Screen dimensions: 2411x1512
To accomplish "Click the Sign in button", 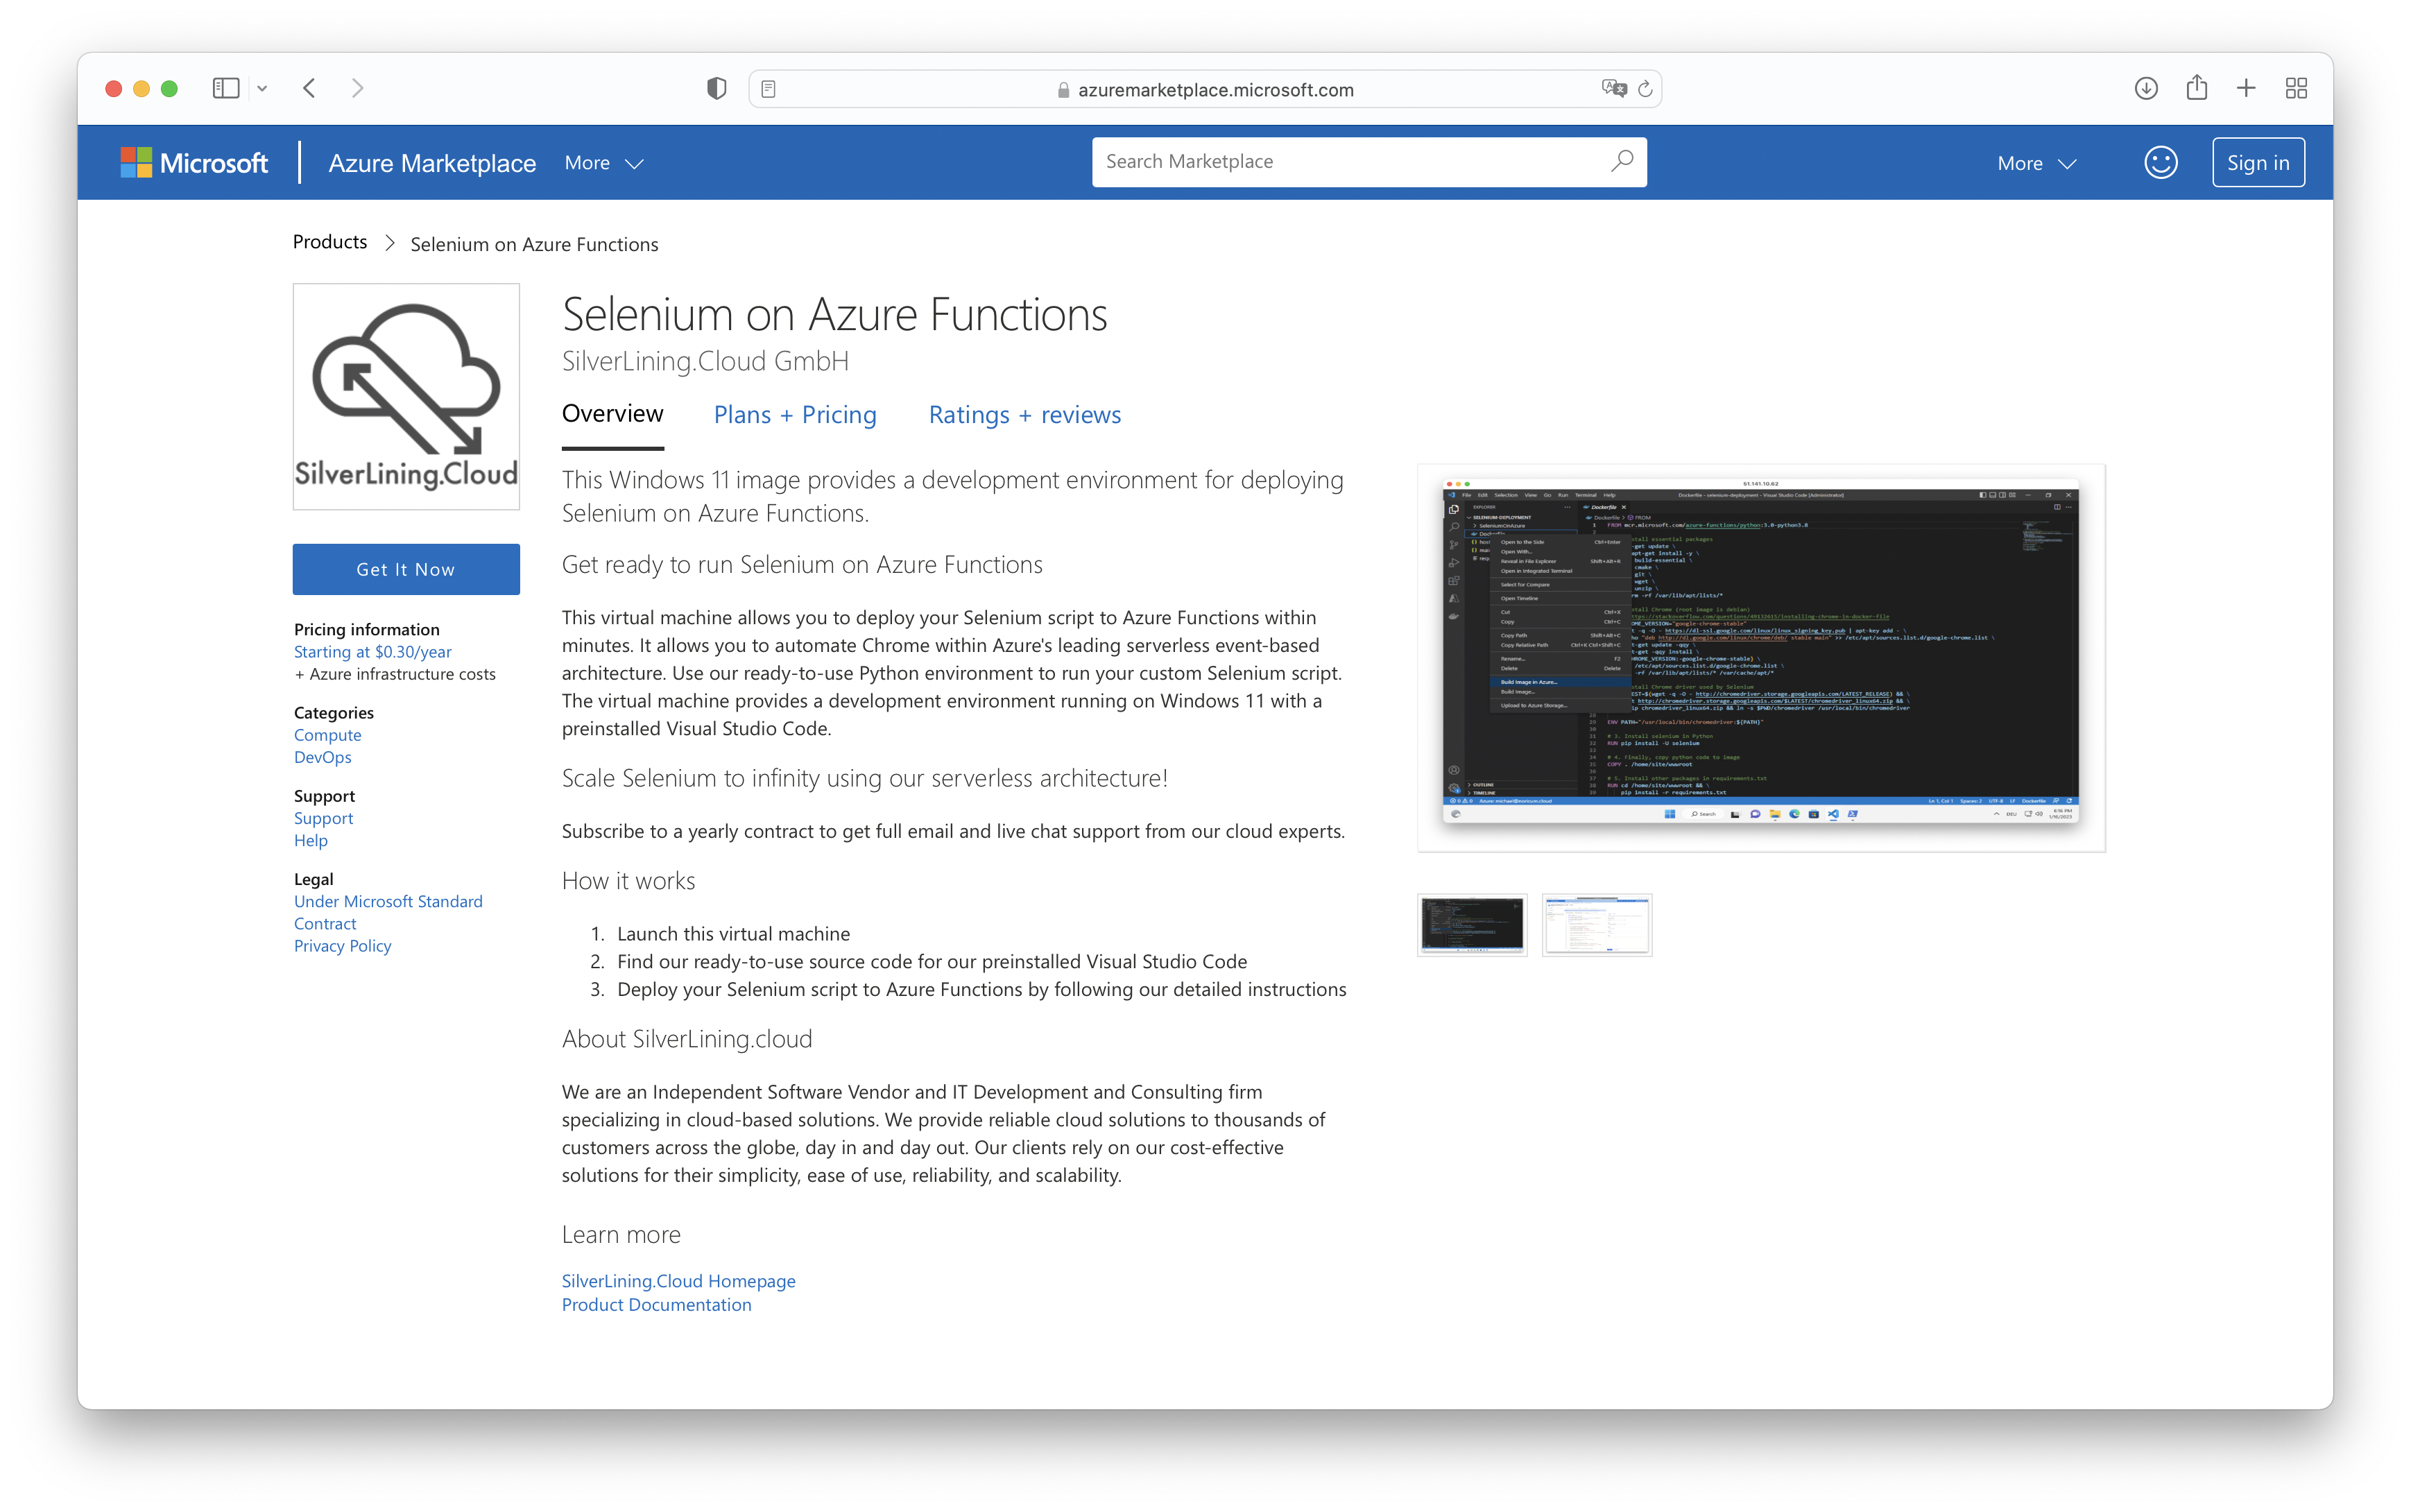I will pos(2258,163).
